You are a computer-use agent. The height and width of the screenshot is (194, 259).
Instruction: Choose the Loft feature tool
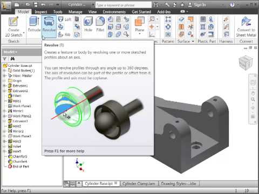pos(65,19)
